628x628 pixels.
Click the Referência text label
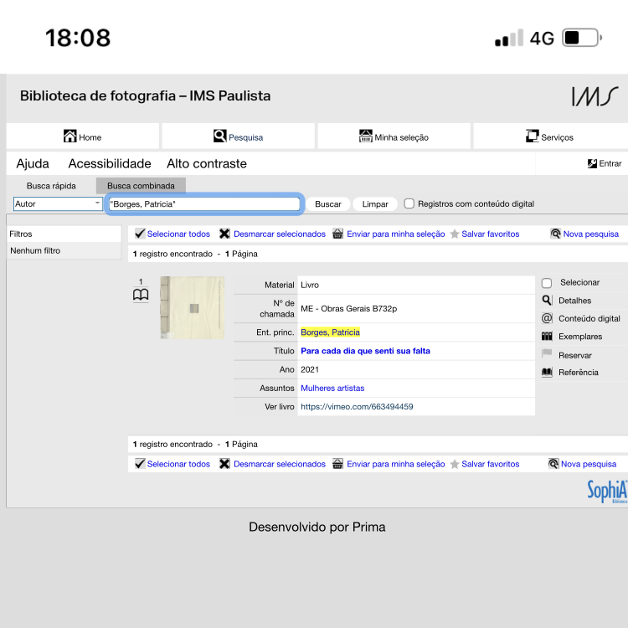(x=579, y=373)
